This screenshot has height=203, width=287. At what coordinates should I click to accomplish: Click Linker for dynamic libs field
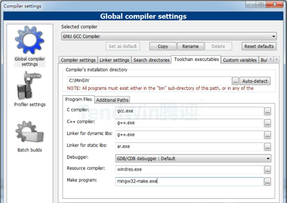coord(189,135)
